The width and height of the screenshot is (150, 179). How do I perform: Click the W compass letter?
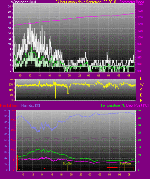click(142, 85)
